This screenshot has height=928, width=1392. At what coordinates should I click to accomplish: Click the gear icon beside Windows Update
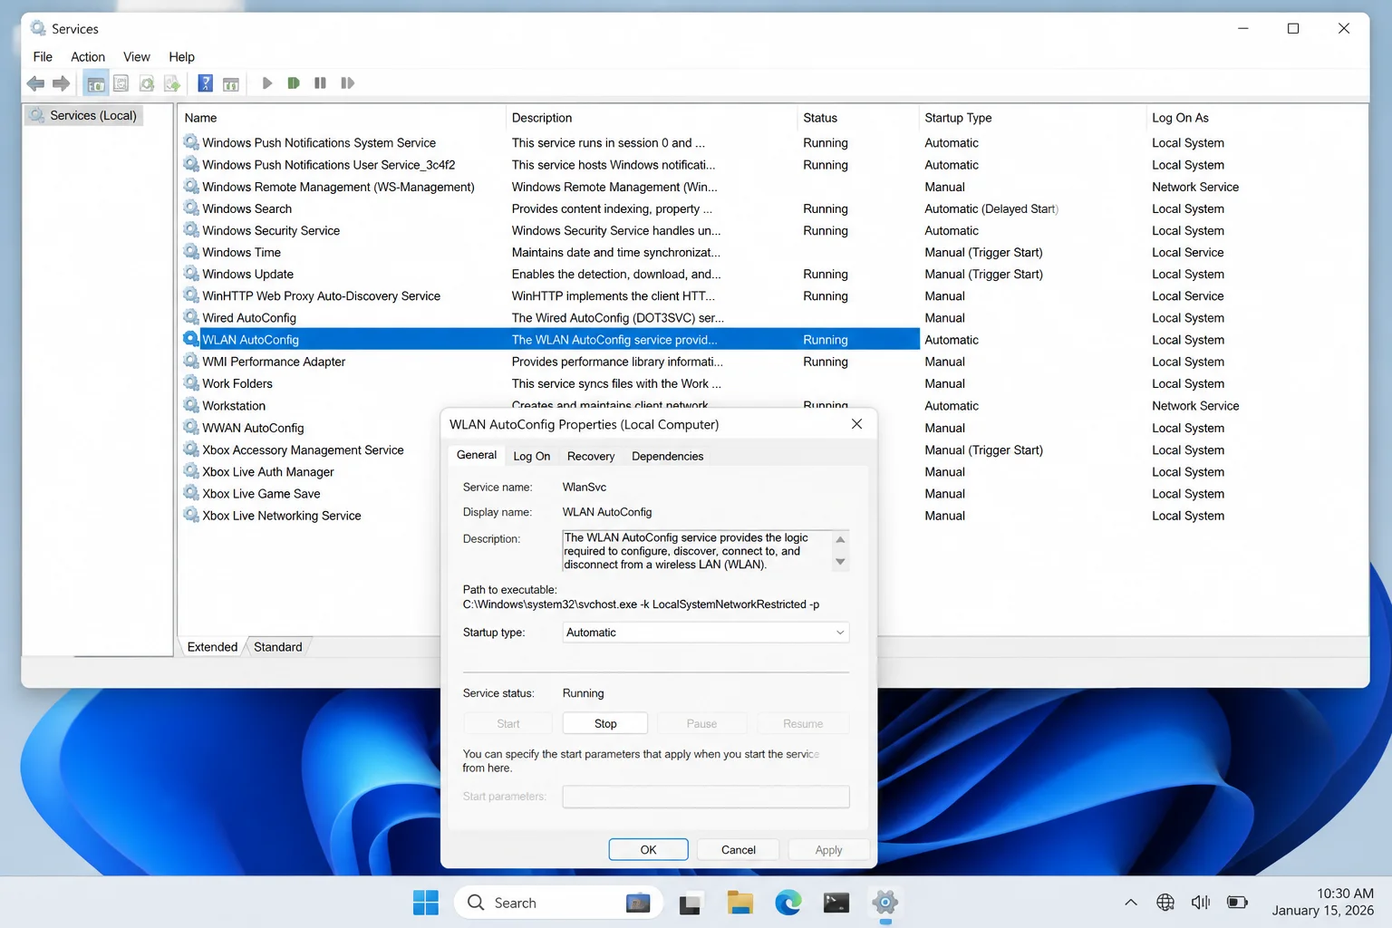[x=191, y=274]
